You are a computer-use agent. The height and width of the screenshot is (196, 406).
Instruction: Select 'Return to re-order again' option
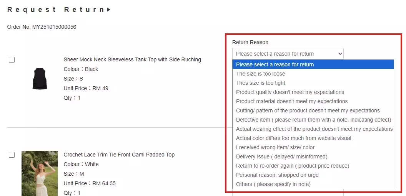click(293, 166)
